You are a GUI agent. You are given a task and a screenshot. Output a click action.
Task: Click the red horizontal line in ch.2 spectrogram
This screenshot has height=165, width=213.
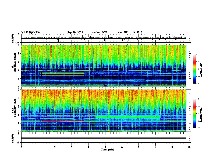(62, 121)
